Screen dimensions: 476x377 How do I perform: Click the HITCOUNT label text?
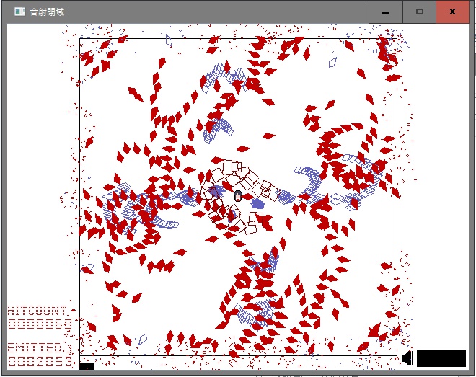point(37,311)
